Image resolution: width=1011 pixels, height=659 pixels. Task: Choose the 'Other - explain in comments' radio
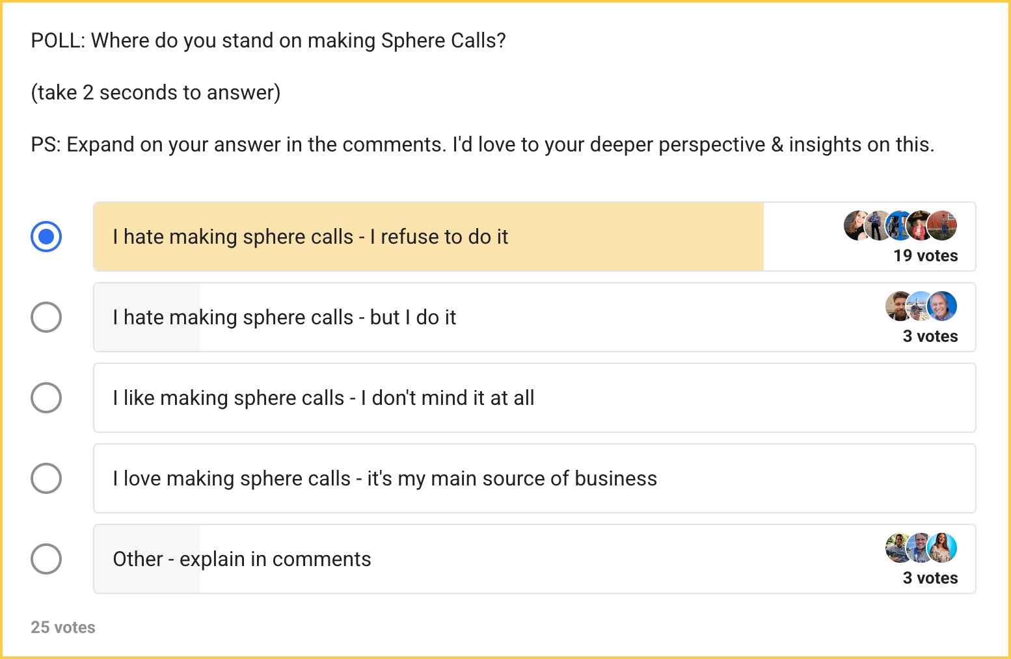[x=46, y=559]
